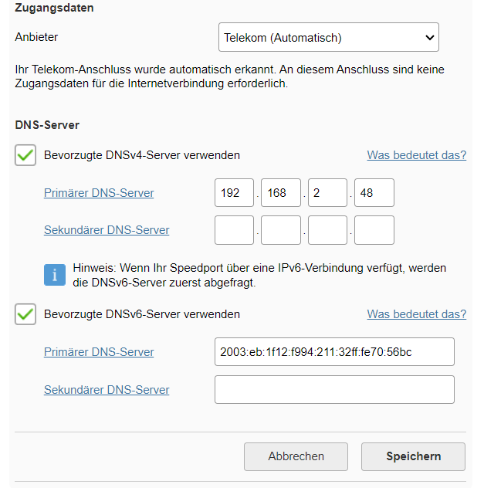Image resolution: width=484 pixels, height=488 pixels.
Task: Click secondary DNSv4 last octet field
Action: click(x=374, y=230)
